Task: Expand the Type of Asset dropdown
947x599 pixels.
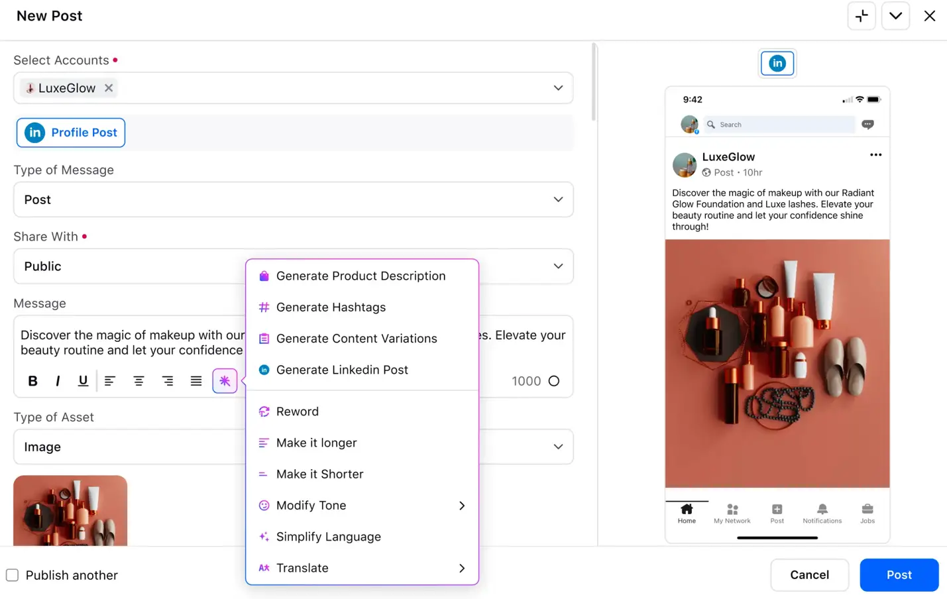Action: (x=557, y=447)
